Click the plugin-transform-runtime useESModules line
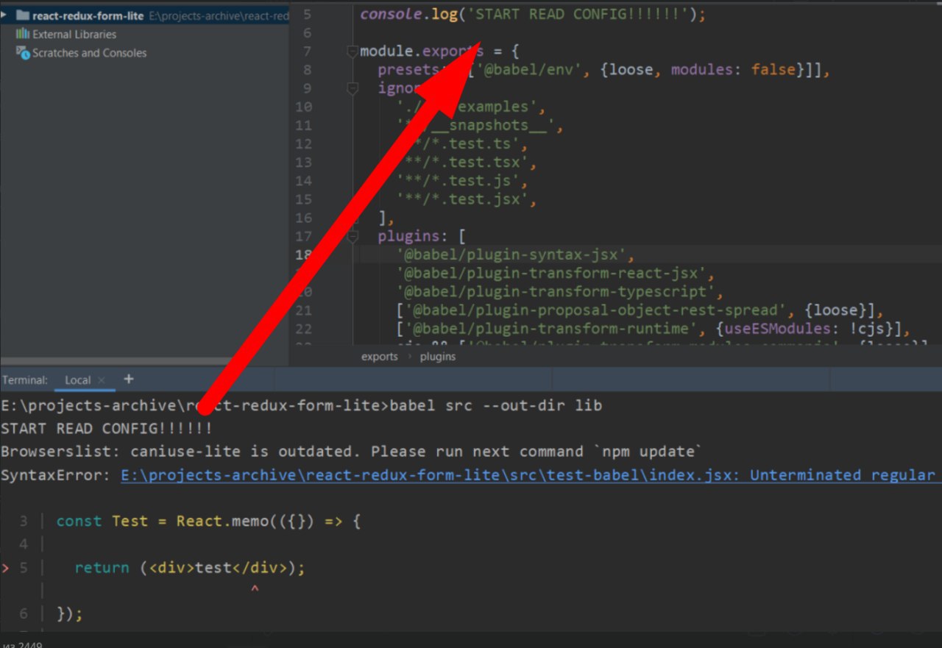Image resolution: width=942 pixels, height=648 pixels. click(x=654, y=329)
